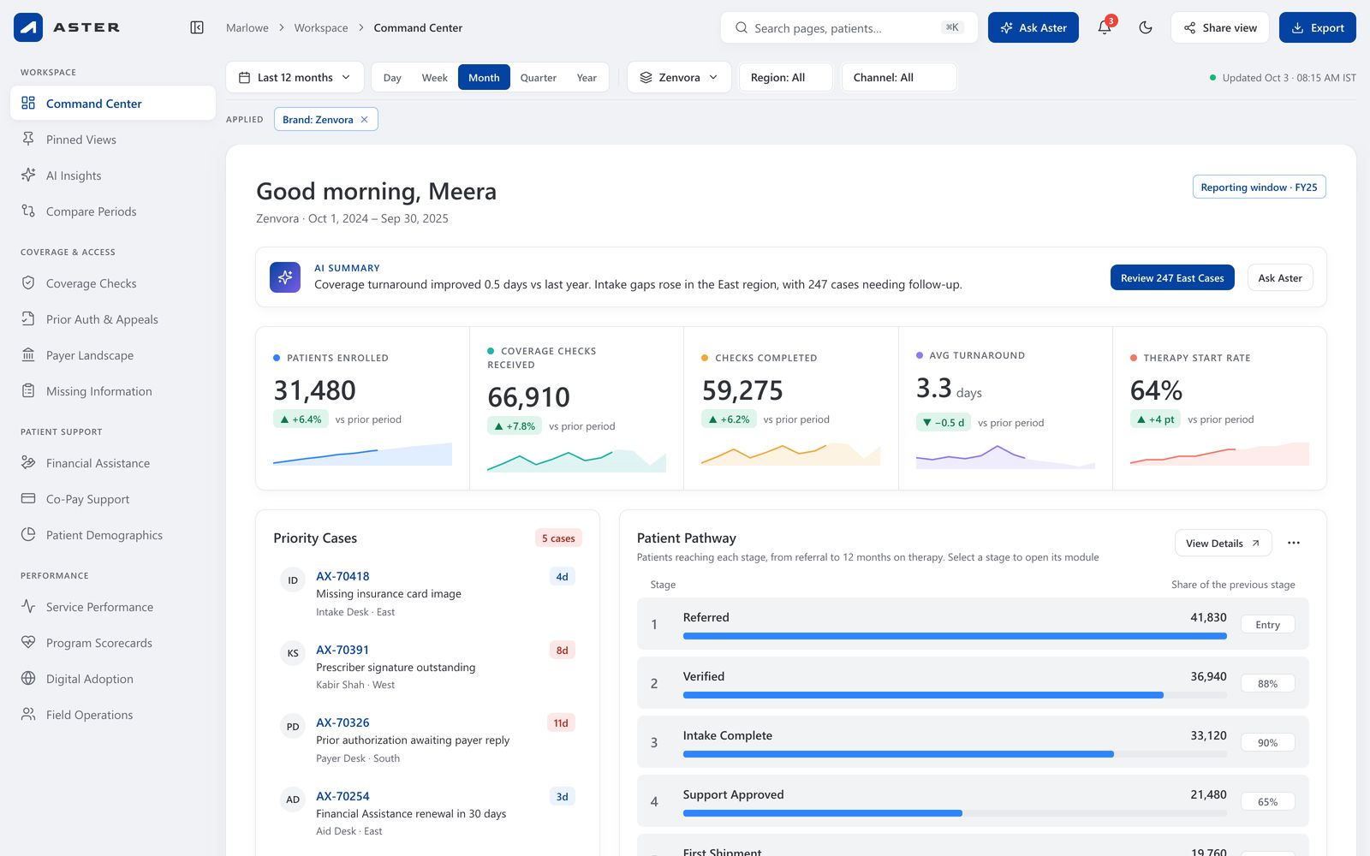This screenshot has width=1370, height=856.
Task: Select the Year granularity tab
Action: [x=587, y=77]
